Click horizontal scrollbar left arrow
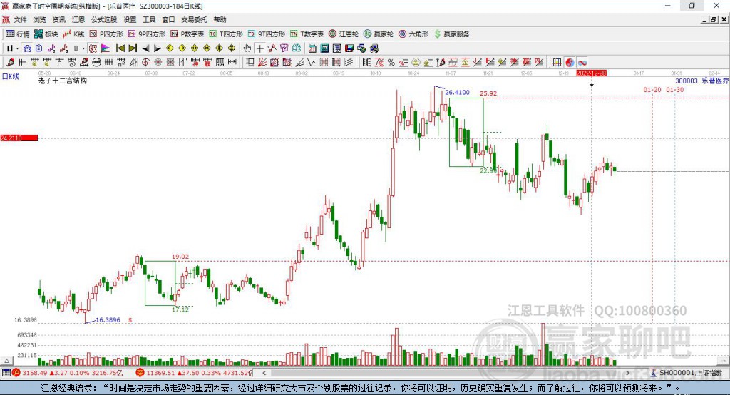Image resolution: width=730 pixels, height=395 pixels. (264, 373)
